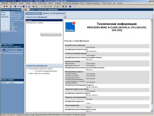Open the help question mark toolbar icon
This screenshot has height=116, width=154.
(75, 6)
